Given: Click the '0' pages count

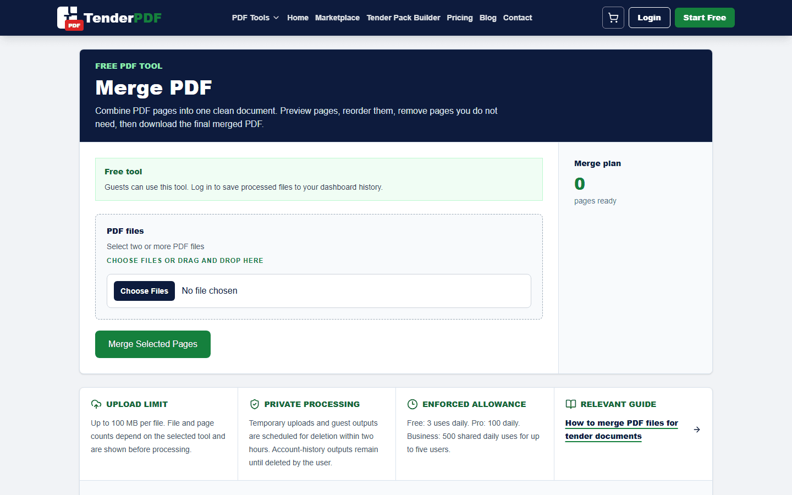Looking at the screenshot, I should point(580,184).
